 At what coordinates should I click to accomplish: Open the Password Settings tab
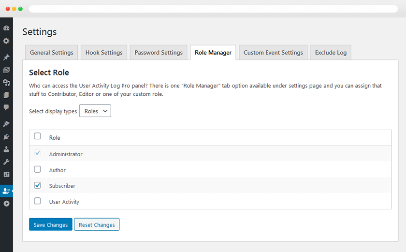pyautogui.click(x=159, y=53)
